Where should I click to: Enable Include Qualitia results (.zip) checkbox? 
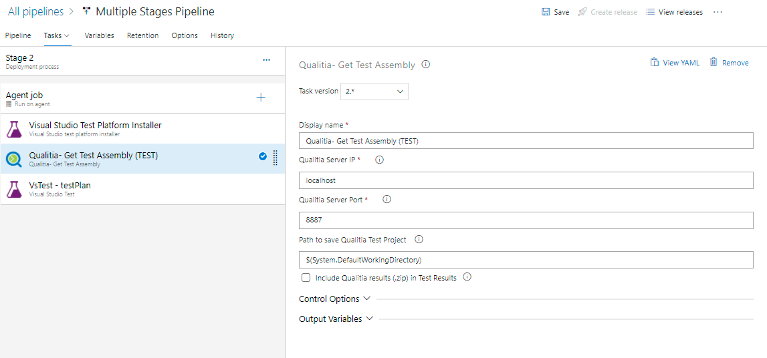coord(306,278)
